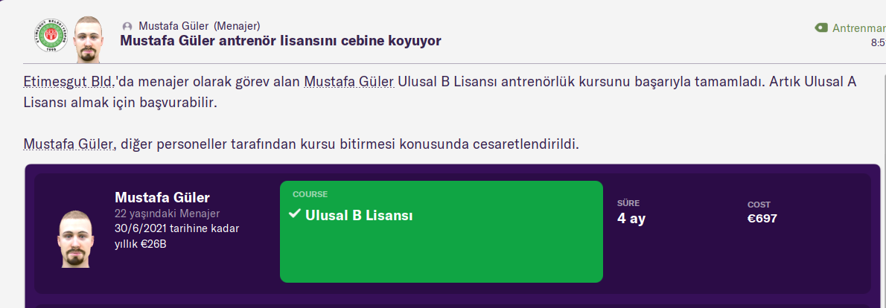Click the COST €697 value
This screenshot has height=308, width=886.
pyautogui.click(x=762, y=218)
